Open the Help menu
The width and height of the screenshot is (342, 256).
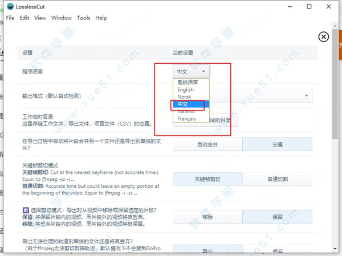[x=101, y=18]
